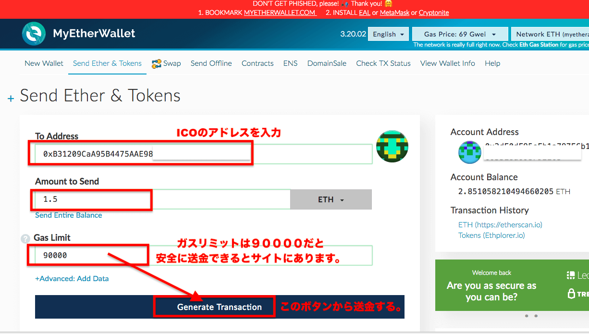Viewport: 589px width, 334px height.
Task: Open the Check TX Status tab
Action: coord(383,63)
